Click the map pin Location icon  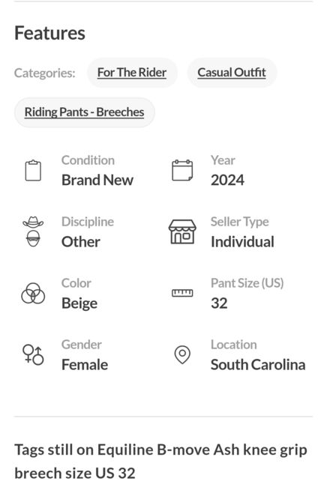(182, 354)
